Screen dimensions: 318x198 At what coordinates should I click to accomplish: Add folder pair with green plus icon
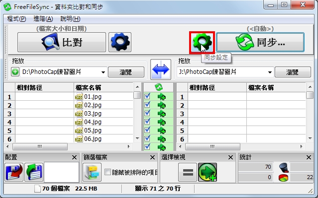[x=15, y=72]
